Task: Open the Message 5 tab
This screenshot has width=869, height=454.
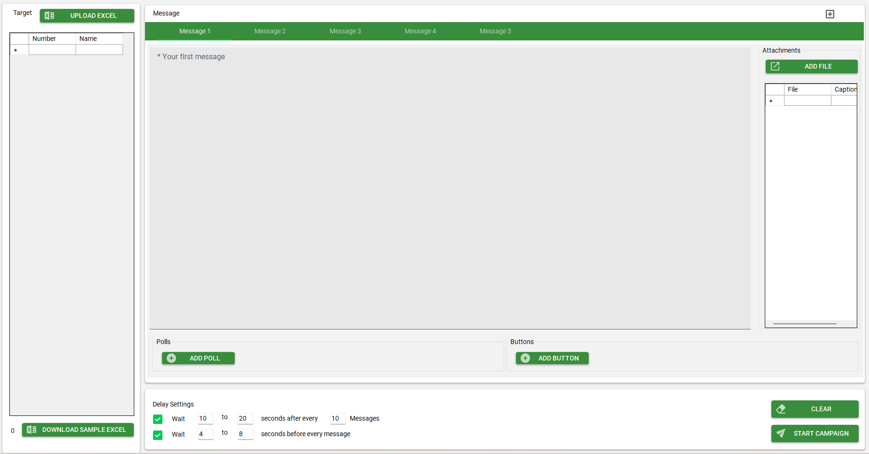Action: pos(495,31)
